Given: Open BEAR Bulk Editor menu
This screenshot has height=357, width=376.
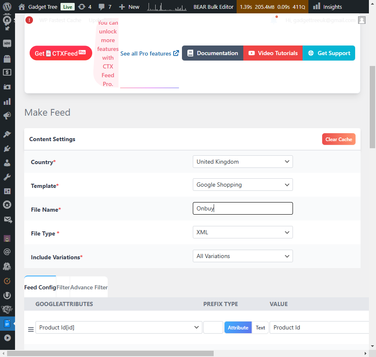Looking at the screenshot, I should (x=213, y=7).
